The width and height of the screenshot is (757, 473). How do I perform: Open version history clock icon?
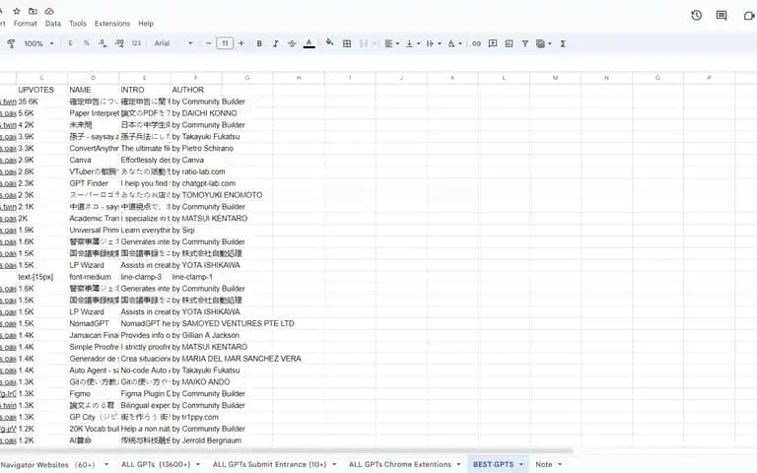tap(696, 15)
